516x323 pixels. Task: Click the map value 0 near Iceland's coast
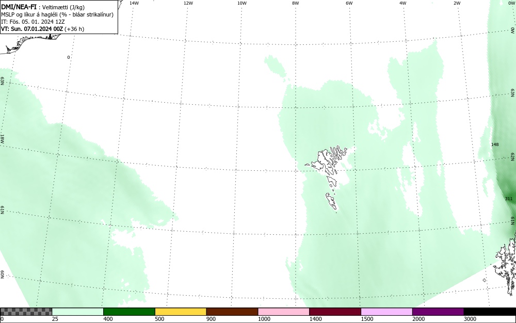coord(69,57)
